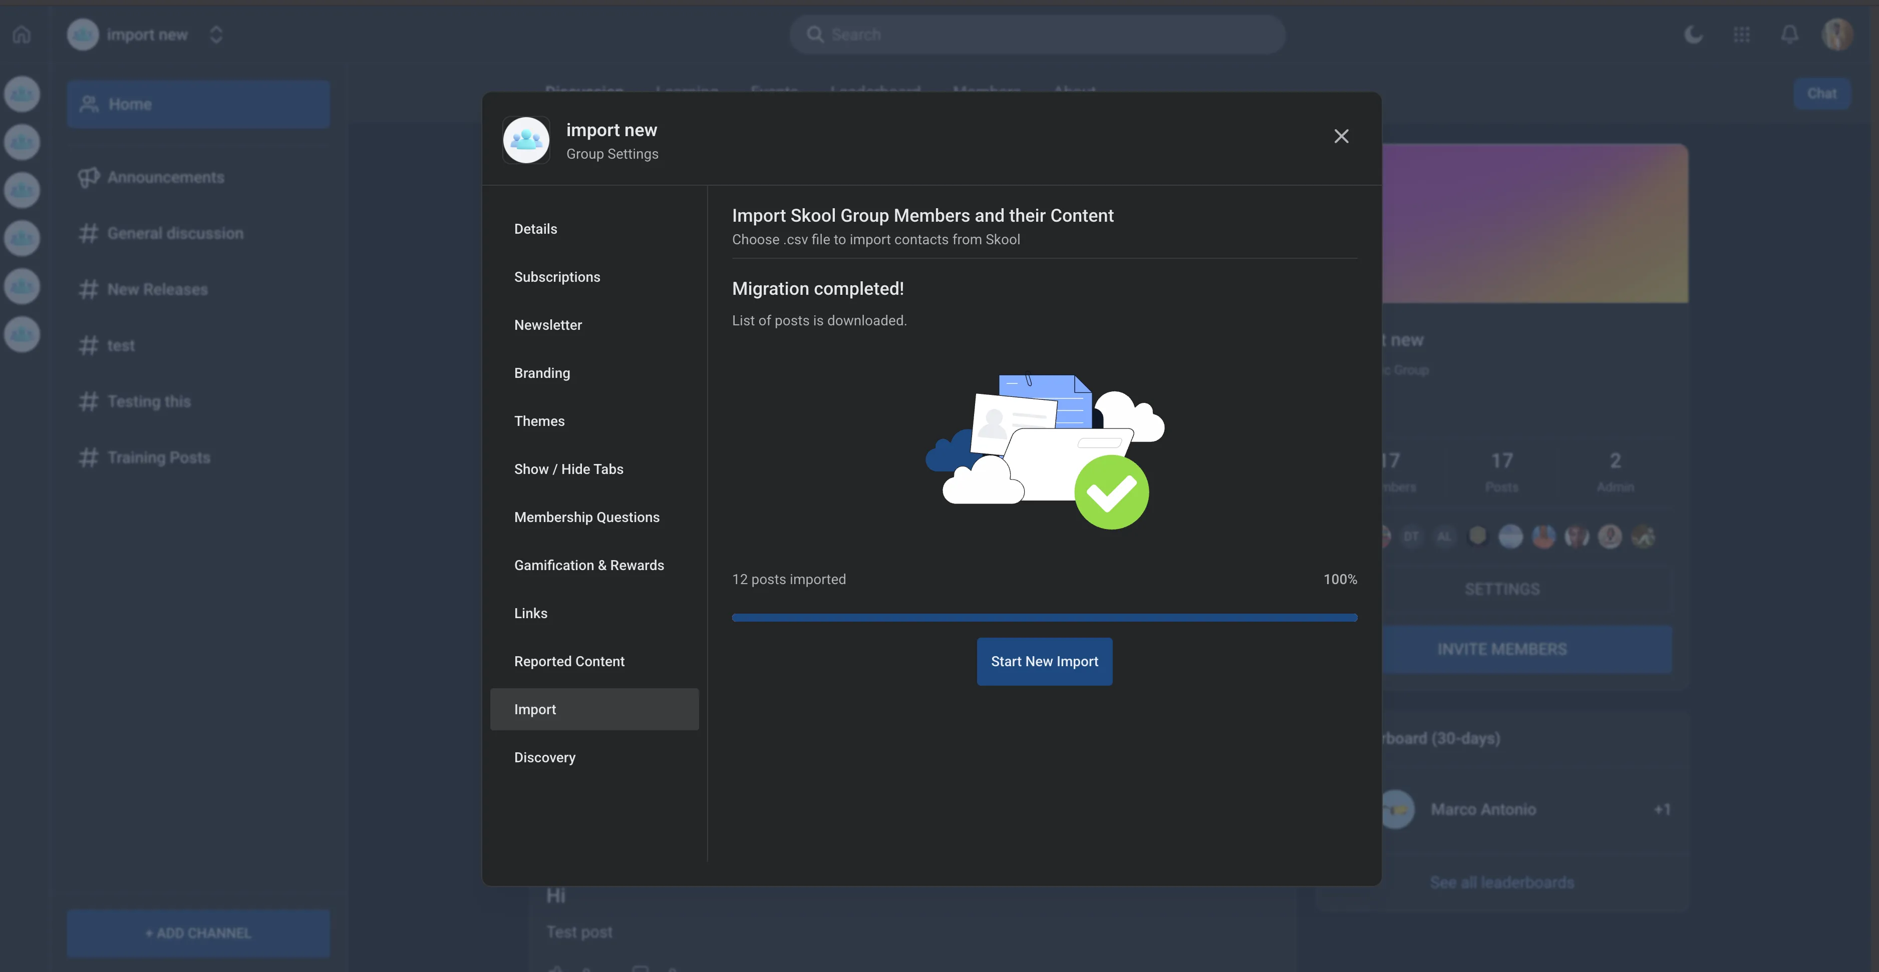Click the search magnifier icon

tap(815, 34)
